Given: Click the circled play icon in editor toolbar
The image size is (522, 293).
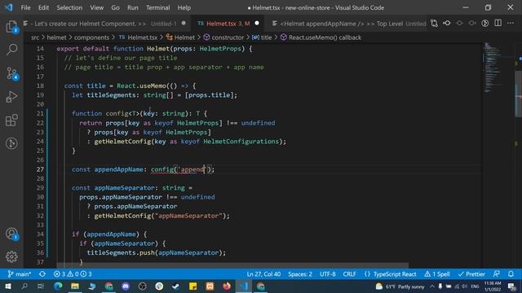Looking at the screenshot, I should (x=485, y=24).
